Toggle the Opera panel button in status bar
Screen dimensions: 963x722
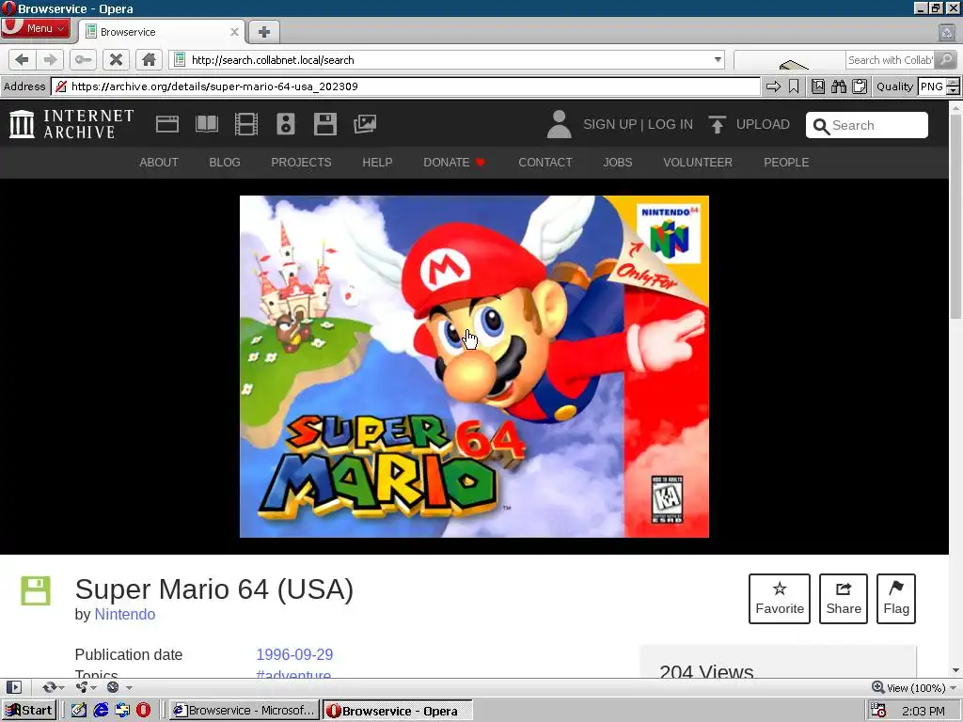[x=13, y=687]
